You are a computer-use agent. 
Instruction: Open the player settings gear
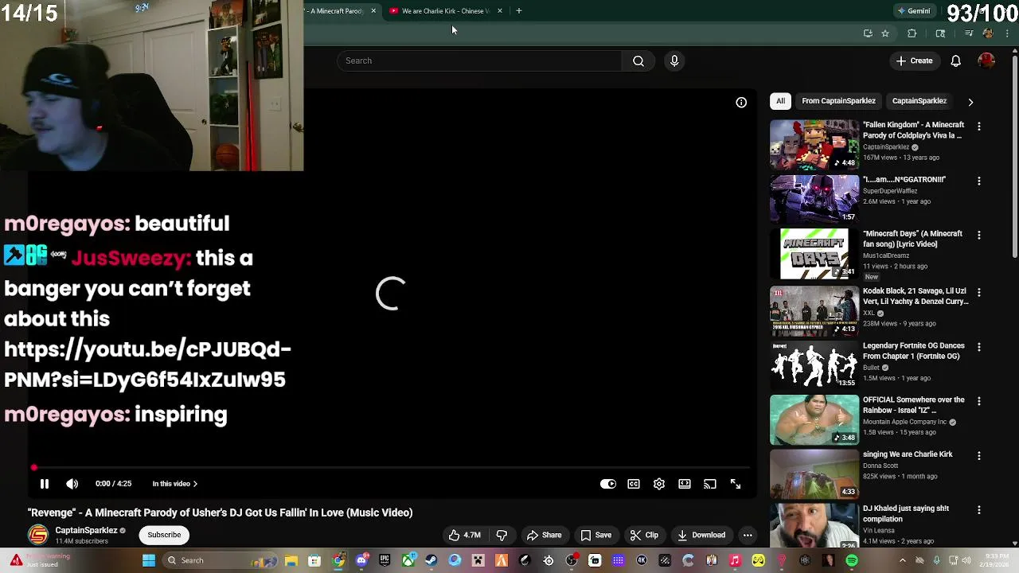click(x=659, y=484)
